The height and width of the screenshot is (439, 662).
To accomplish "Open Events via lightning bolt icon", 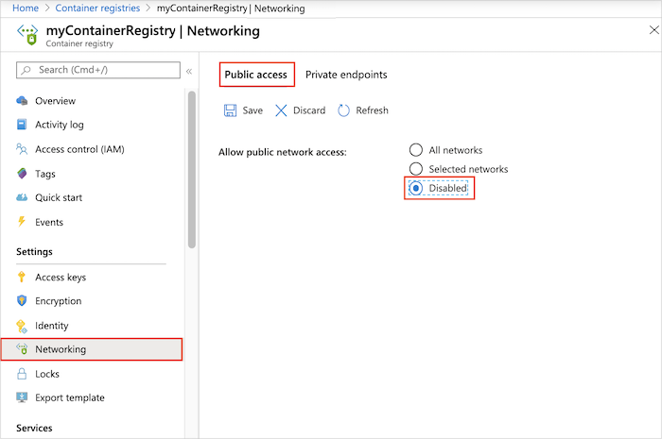I will tap(23, 222).
